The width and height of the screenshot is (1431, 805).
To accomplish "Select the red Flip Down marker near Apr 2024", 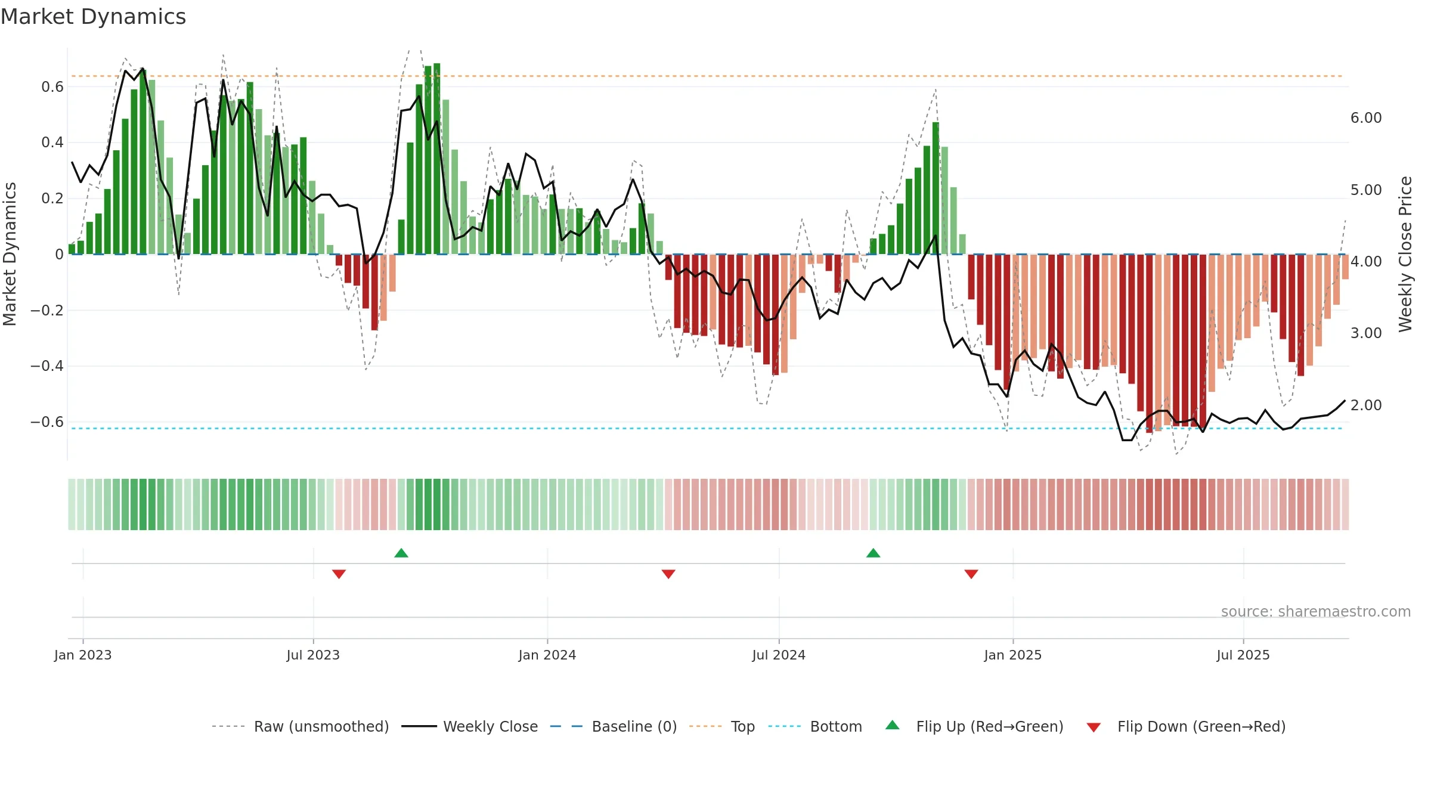I will pyautogui.click(x=668, y=574).
